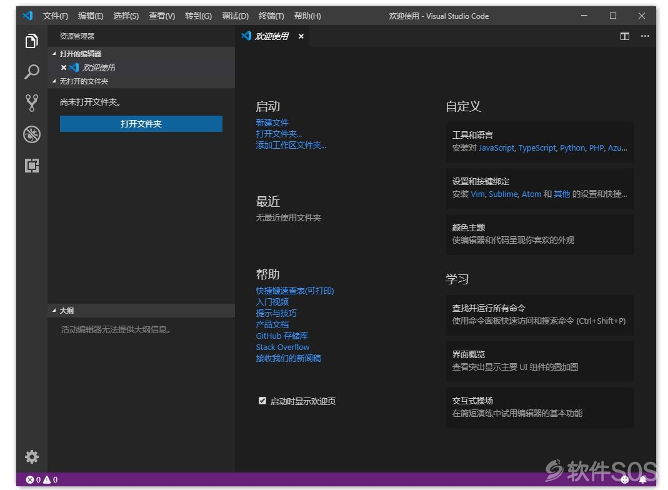This screenshot has height=490, width=668.
Task: Open the Source Control branch icon
Action: tap(31, 102)
